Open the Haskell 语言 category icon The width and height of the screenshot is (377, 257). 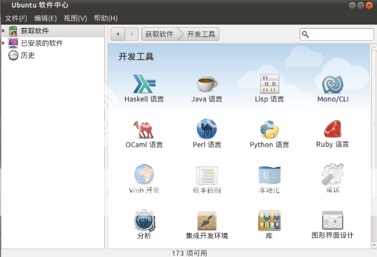(x=144, y=84)
